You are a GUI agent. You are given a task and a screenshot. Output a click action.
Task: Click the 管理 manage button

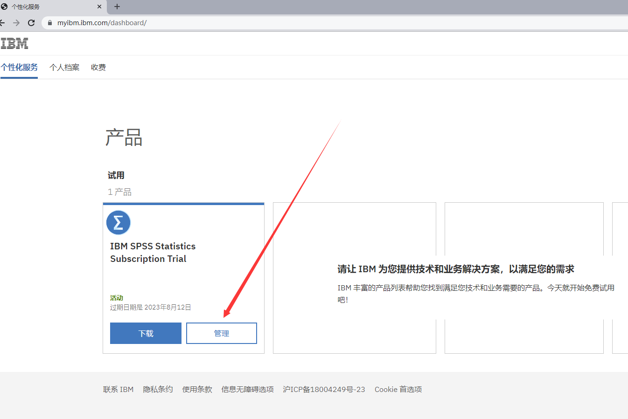pyautogui.click(x=221, y=333)
